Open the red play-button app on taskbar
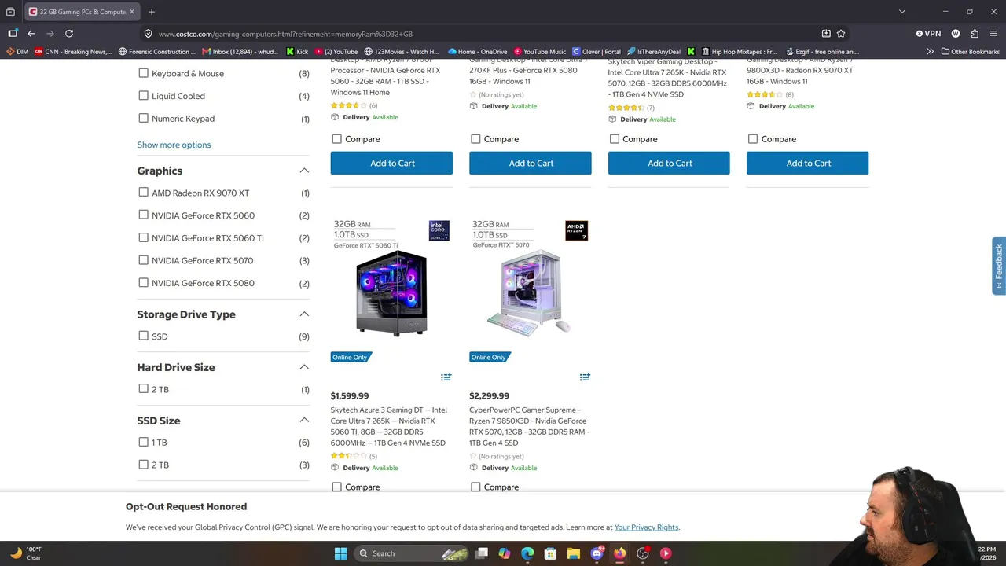 [666, 553]
